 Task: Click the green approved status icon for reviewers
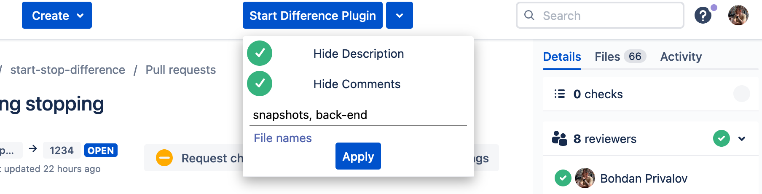(x=721, y=138)
